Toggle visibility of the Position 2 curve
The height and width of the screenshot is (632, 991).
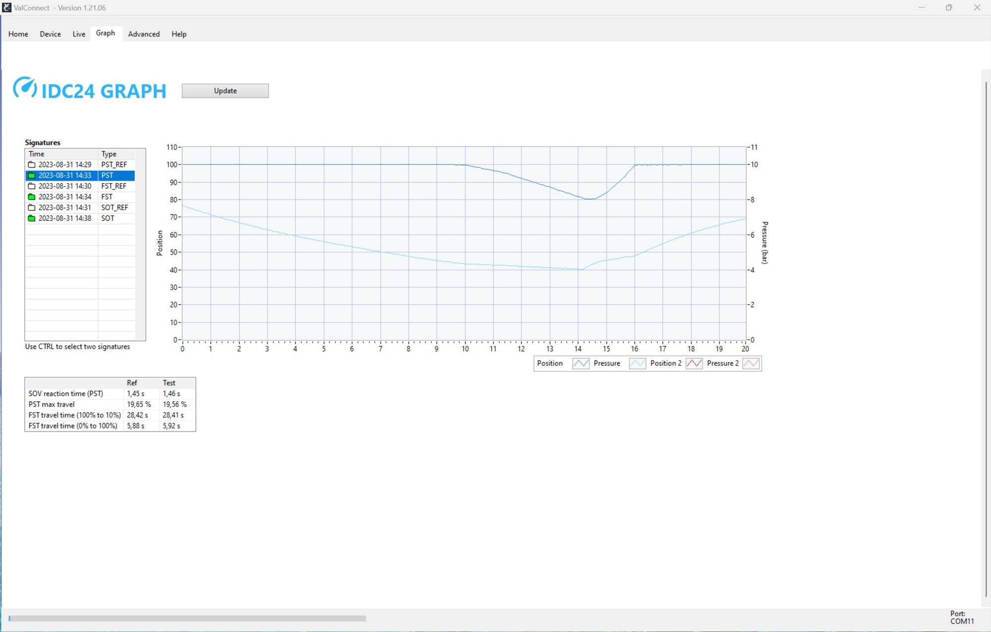tap(695, 363)
